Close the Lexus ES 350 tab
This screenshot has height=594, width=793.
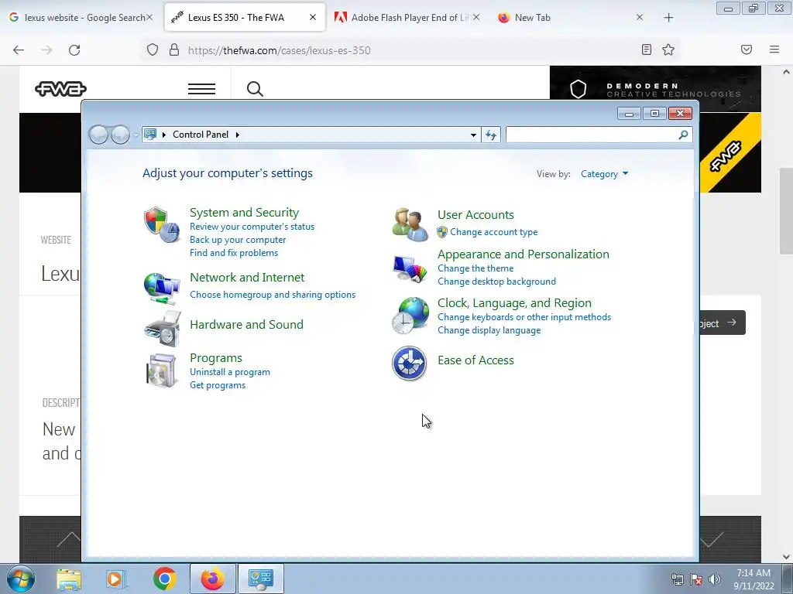click(x=313, y=17)
